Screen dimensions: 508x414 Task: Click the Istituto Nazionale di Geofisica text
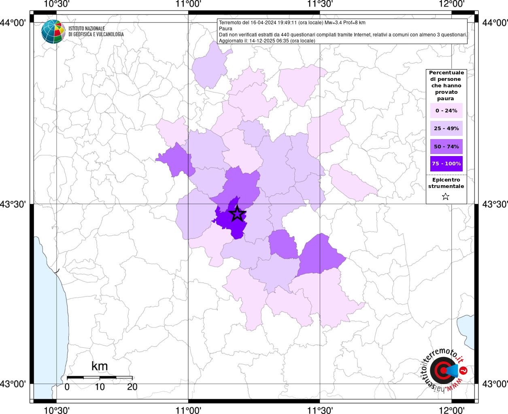(96, 32)
